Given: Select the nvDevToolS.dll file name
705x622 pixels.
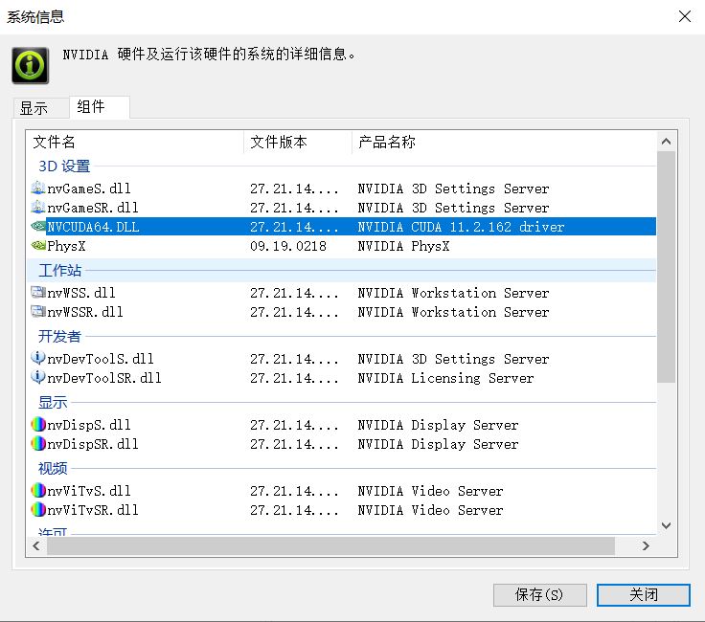Looking at the screenshot, I should coord(101,359).
